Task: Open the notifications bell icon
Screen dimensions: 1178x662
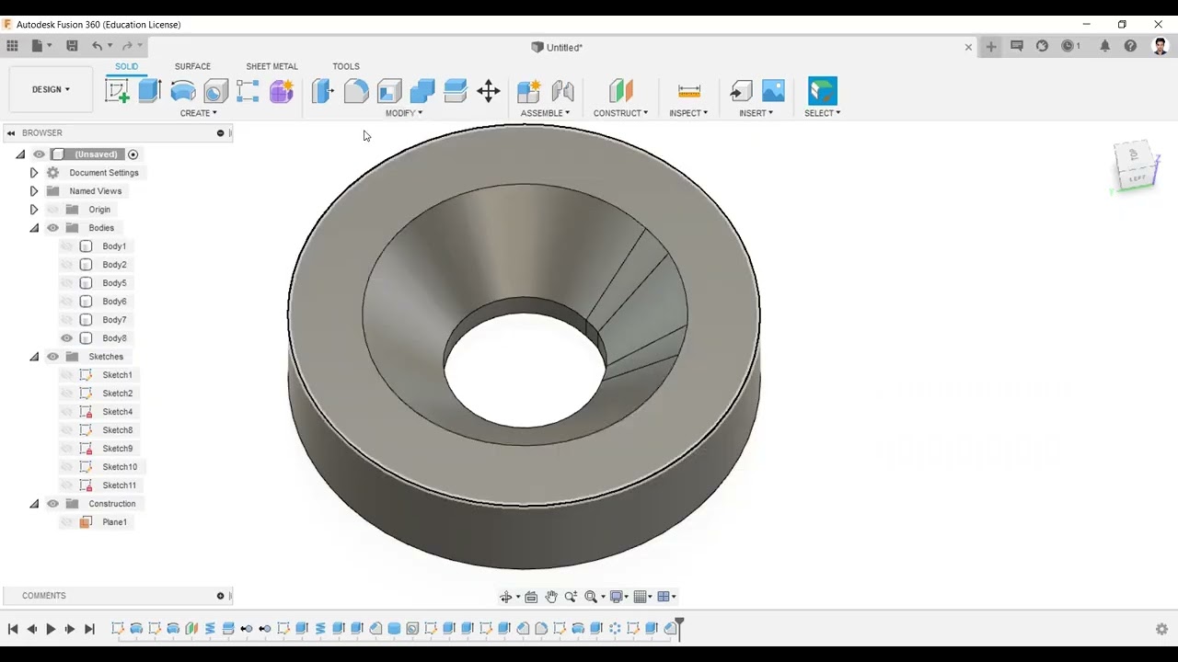Action: (x=1104, y=46)
